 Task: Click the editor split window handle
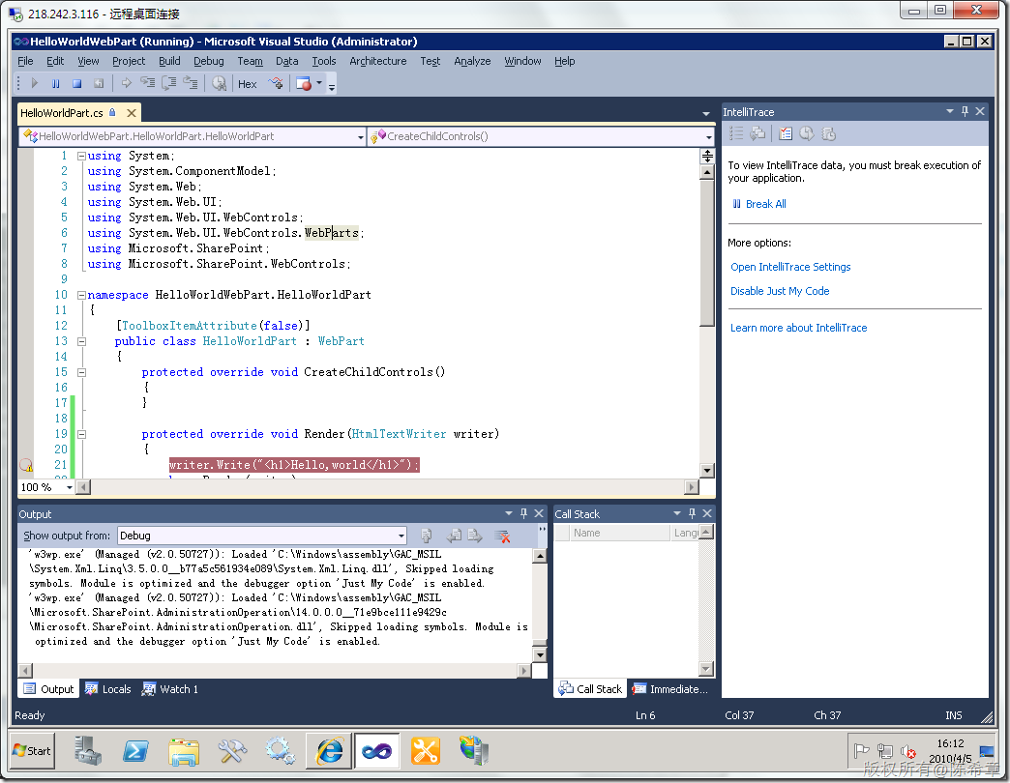point(707,157)
